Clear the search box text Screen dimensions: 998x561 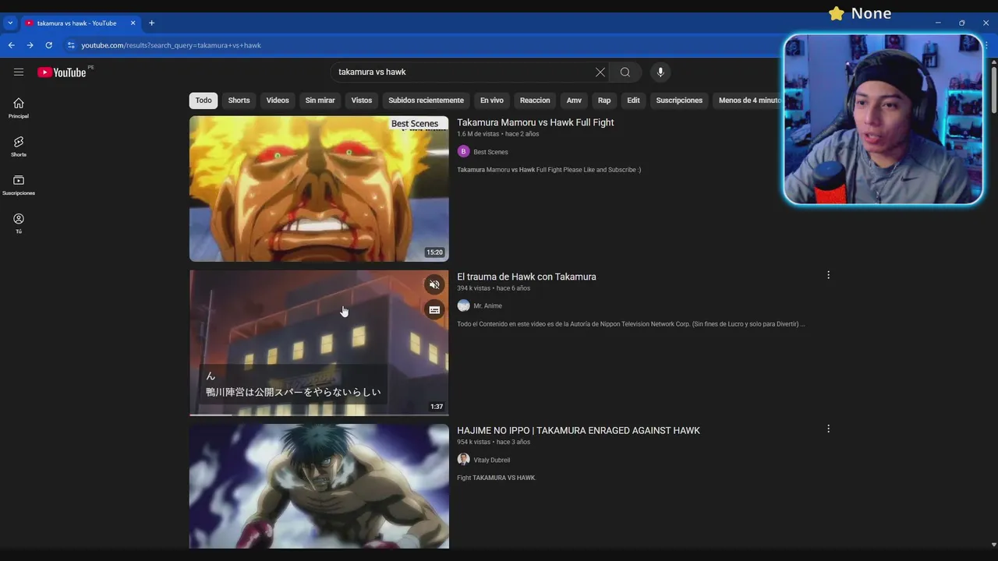click(x=600, y=72)
